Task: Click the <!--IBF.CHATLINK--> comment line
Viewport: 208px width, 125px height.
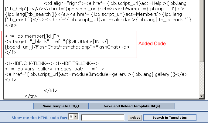Action: (x=52, y=63)
